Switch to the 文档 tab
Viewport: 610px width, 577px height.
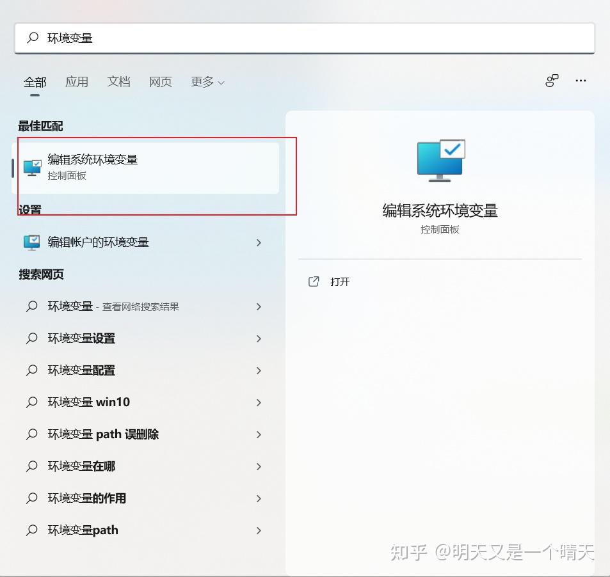pyautogui.click(x=118, y=82)
